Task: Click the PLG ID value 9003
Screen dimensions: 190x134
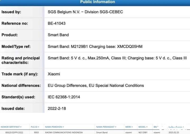Action: (36, 132)
